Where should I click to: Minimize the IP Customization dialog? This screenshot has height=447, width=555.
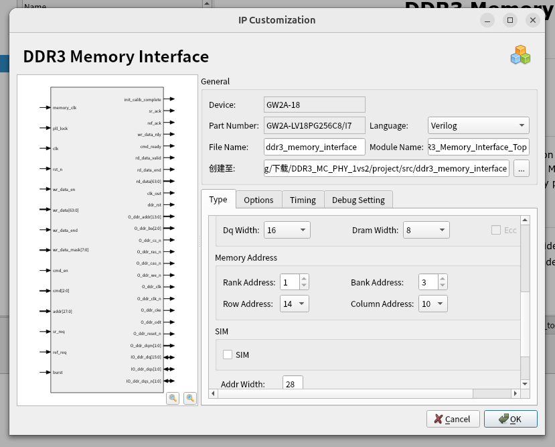(x=487, y=20)
